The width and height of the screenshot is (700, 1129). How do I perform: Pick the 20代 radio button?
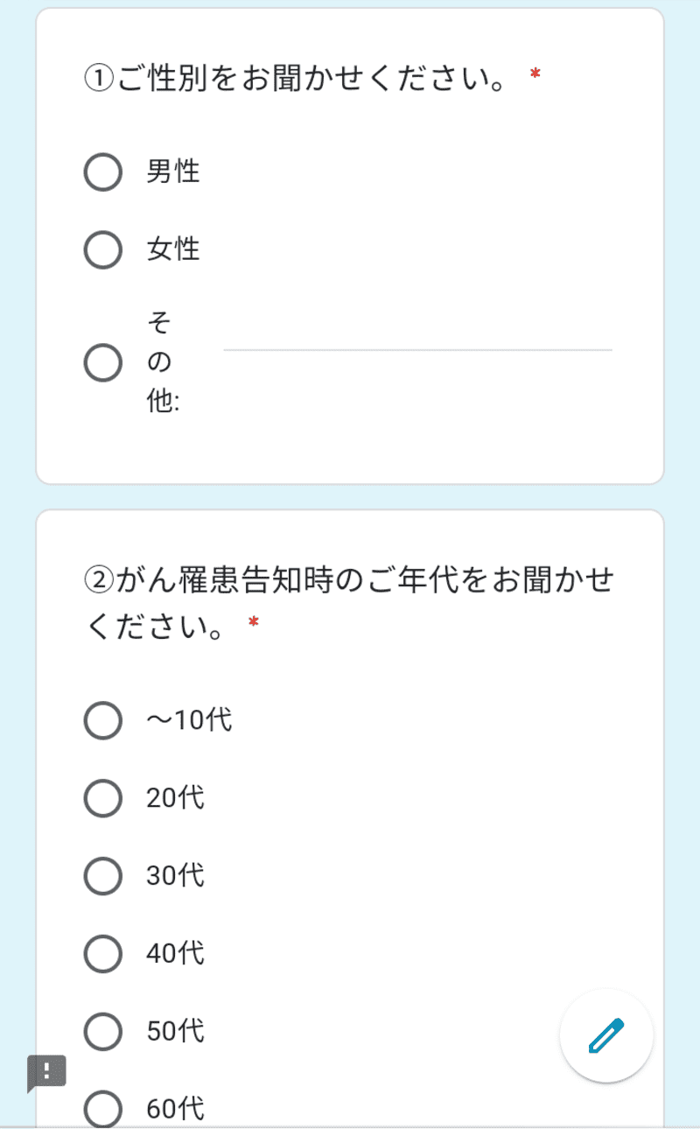click(102, 798)
